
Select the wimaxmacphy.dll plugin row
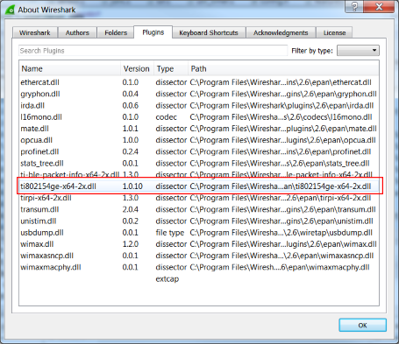199,267
